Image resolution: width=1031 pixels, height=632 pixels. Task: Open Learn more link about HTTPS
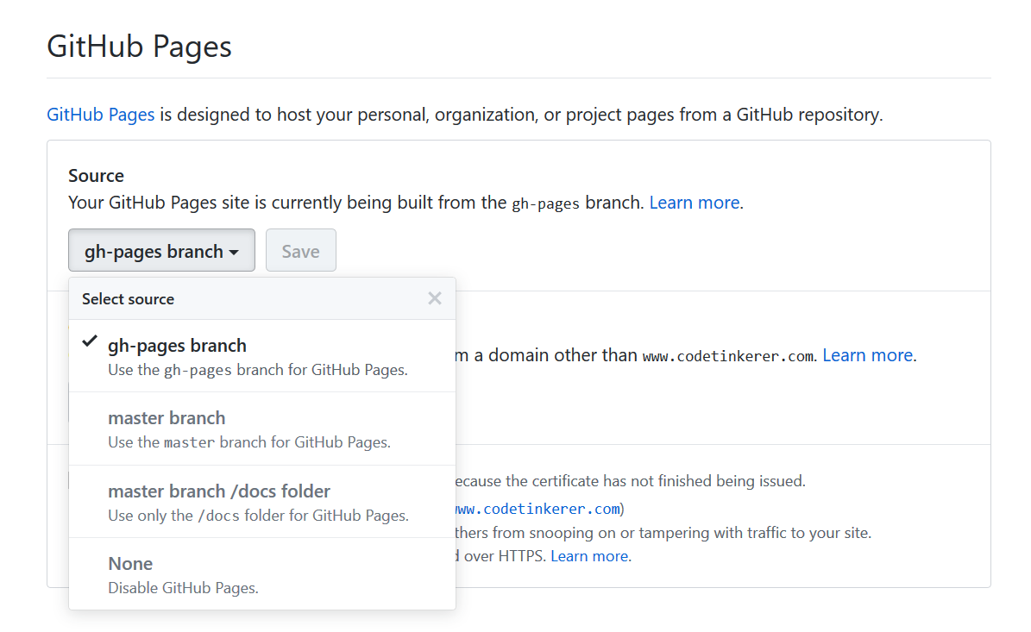click(x=589, y=556)
